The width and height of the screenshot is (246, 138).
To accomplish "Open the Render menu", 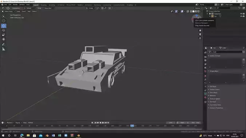I will (x=15, y=5).
